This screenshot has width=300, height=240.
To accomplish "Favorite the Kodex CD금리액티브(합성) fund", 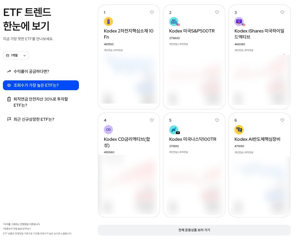I will [x=152, y=120].
